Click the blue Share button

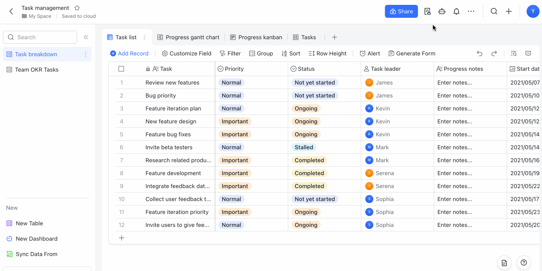[401, 11]
